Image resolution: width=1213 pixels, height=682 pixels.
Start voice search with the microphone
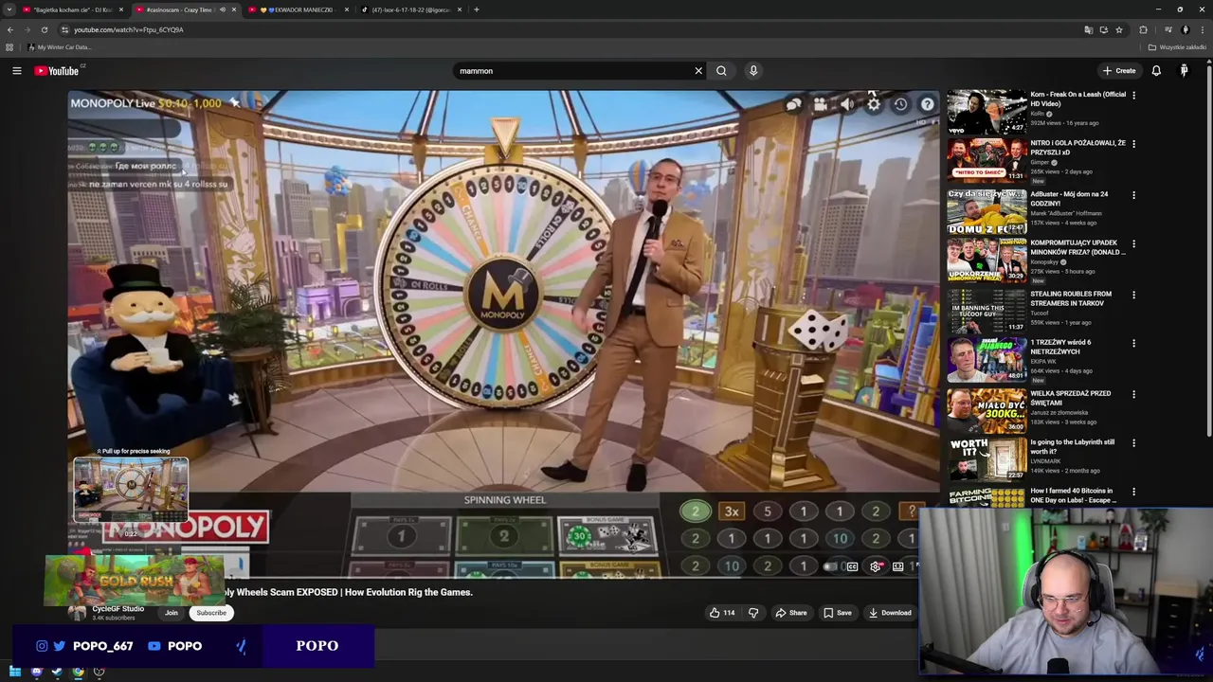[x=753, y=71]
